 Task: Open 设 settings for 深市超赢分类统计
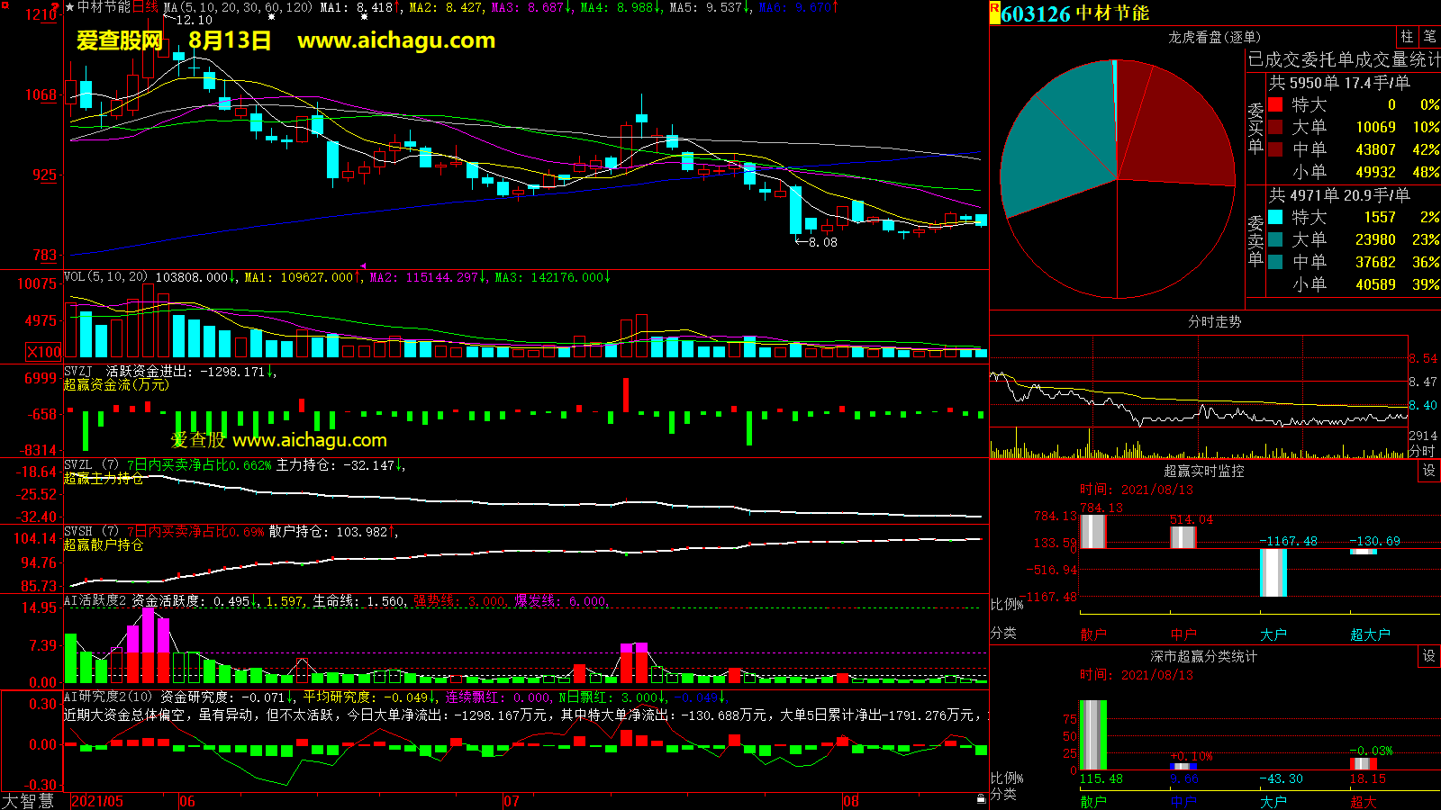(1429, 656)
